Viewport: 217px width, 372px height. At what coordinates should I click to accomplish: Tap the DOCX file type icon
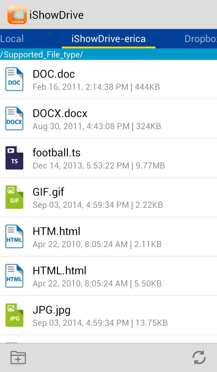(x=14, y=119)
